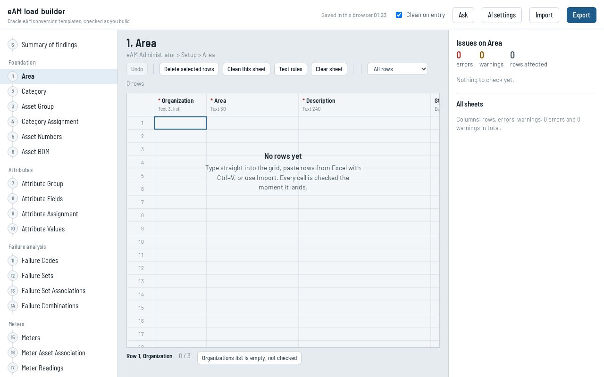
Task: Toggle the Clean on entry checkbox
Action: pos(399,15)
